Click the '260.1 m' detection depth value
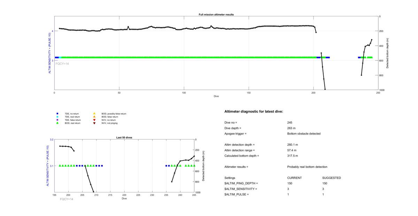 [x=293, y=145]
